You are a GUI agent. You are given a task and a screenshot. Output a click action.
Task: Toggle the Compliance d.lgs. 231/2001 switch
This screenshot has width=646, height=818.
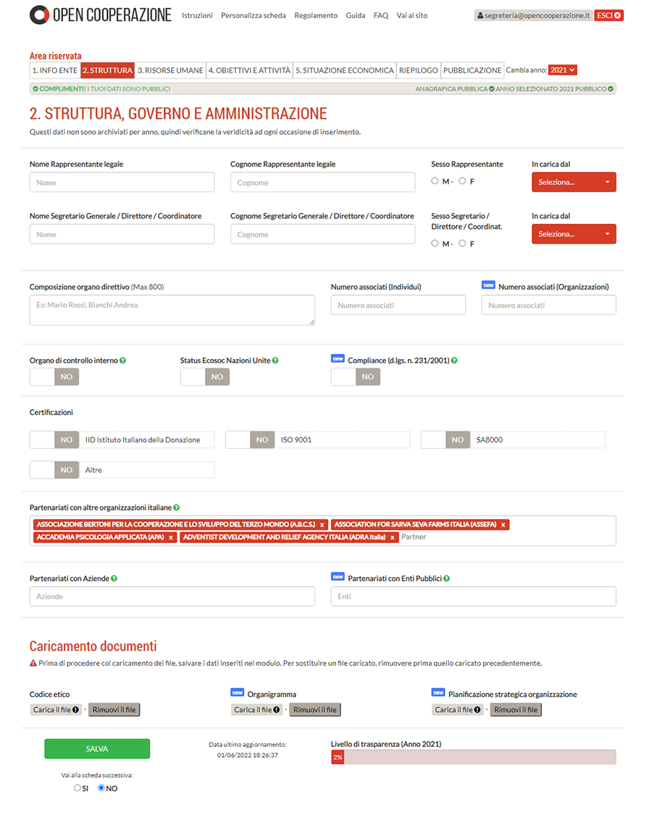click(x=356, y=376)
